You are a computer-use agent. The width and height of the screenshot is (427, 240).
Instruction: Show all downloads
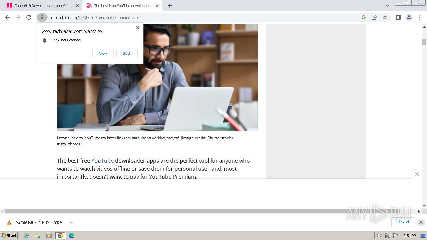pos(403,222)
